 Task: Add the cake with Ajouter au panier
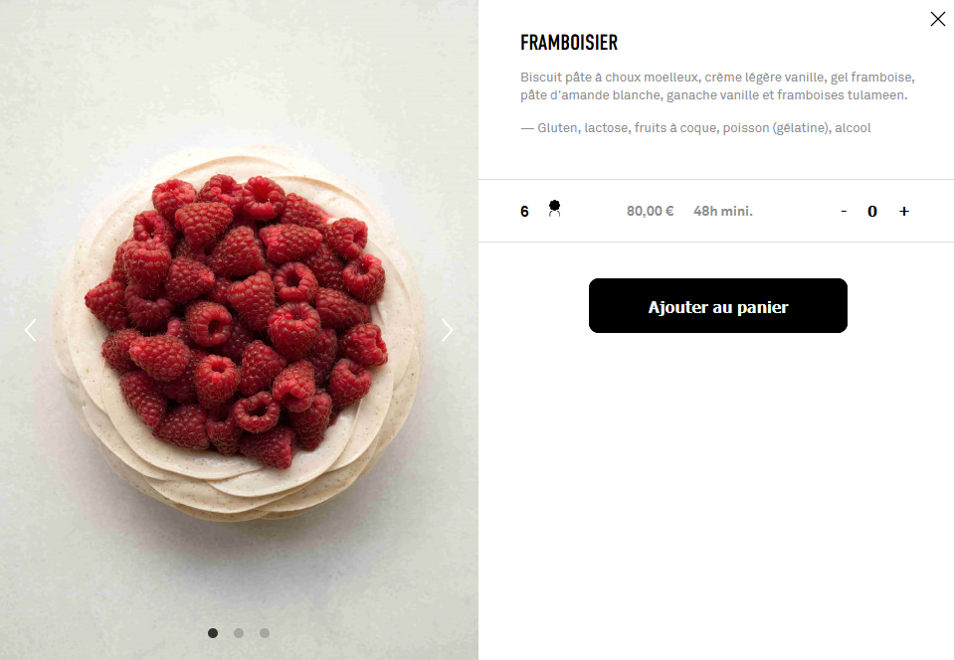point(718,306)
